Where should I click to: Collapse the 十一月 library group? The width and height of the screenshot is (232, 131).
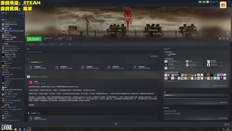pyautogui.click(x=1, y=61)
